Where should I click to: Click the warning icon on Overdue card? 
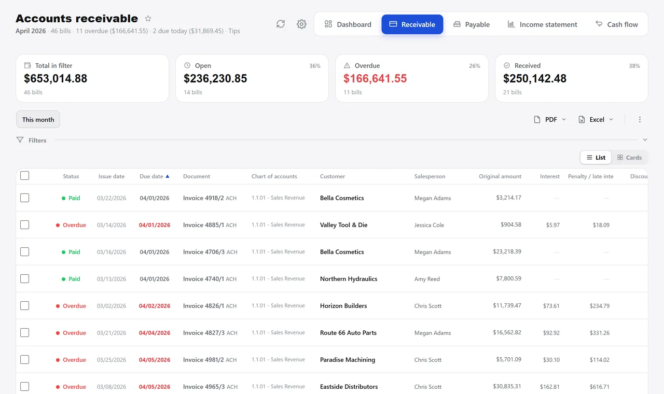[x=347, y=65]
